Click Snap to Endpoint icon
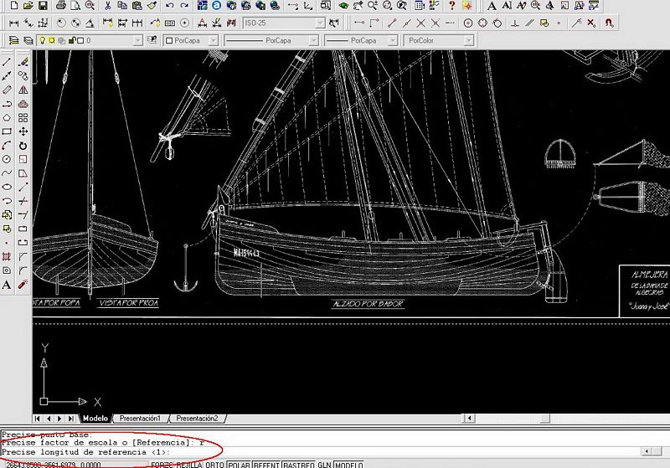The height and width of the screenshot is (468, 670). (x=392, y=23)
